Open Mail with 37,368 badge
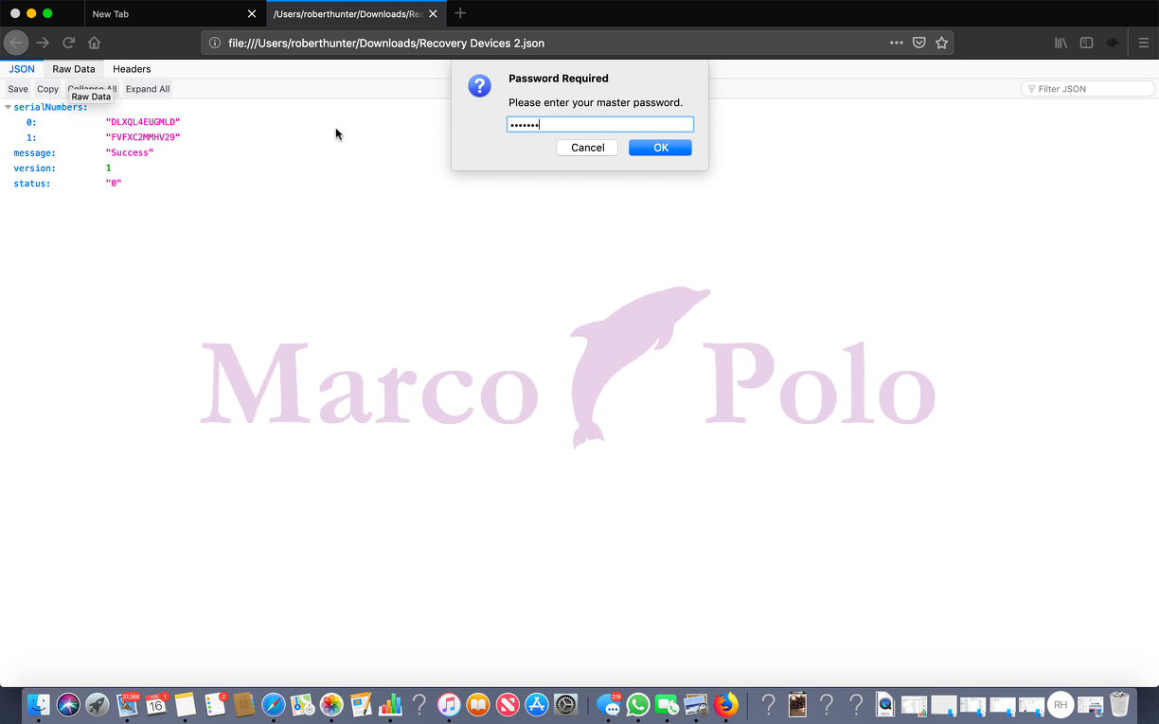 pyautogui.click(x=127, y=704)
